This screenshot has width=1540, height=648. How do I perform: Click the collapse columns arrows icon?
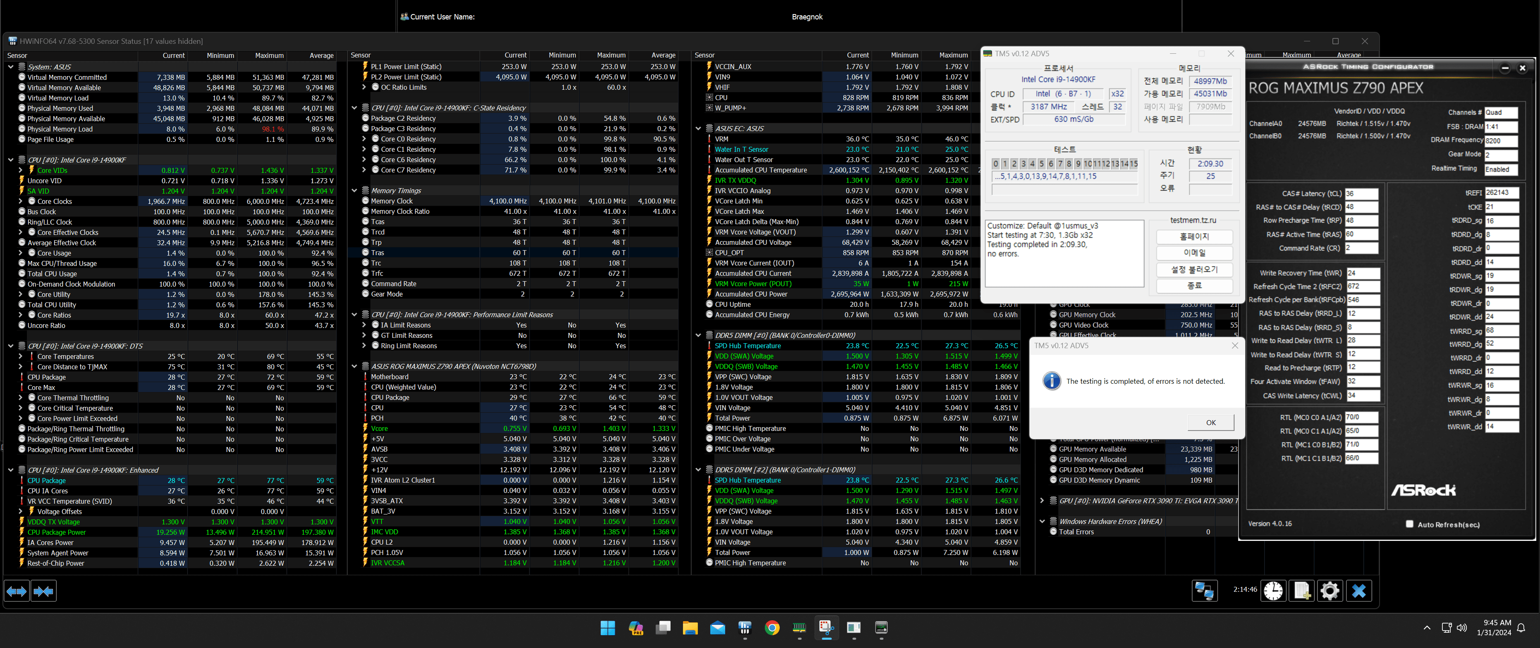pos(44,591)
